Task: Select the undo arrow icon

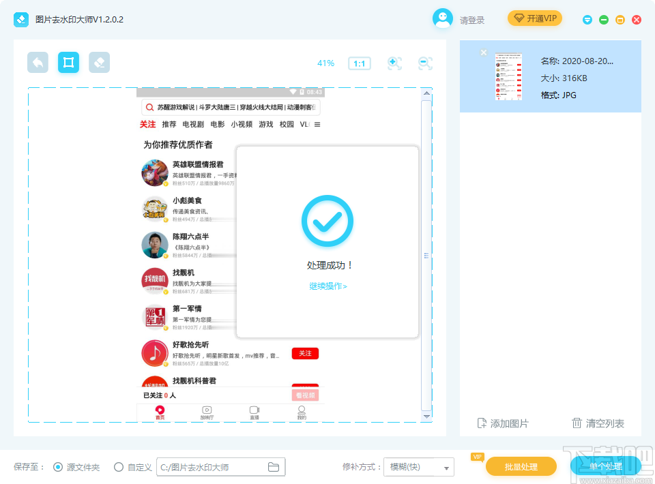Action: point(38,61)
